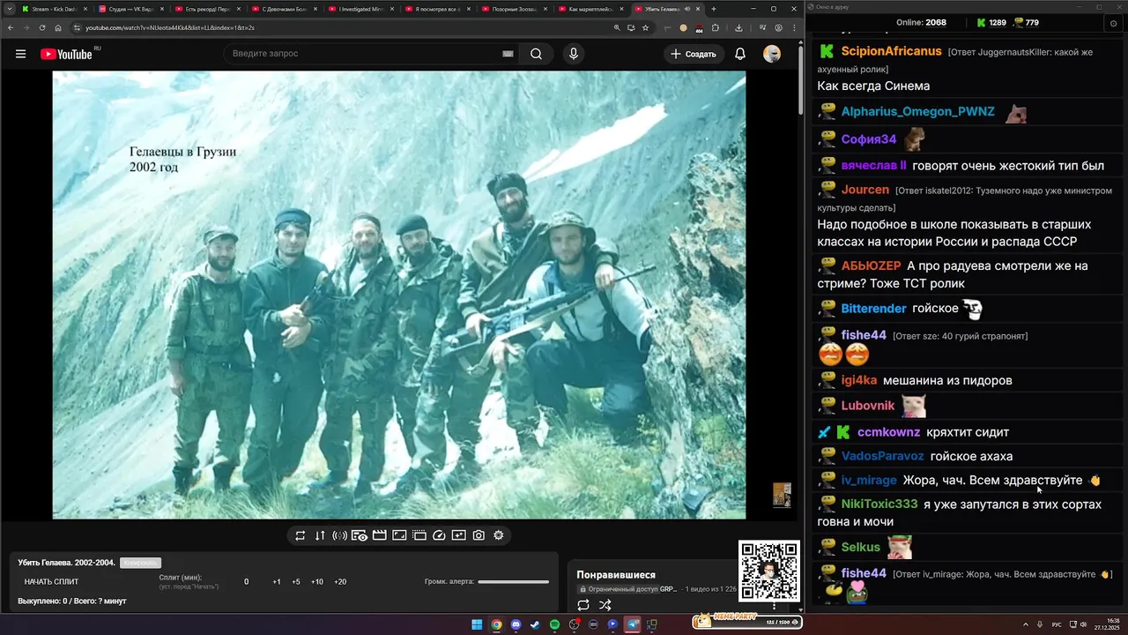This screenshot has height=635, width=1128.
Task: Click the eye window icon in player toolbar
Action: (360, 535)
